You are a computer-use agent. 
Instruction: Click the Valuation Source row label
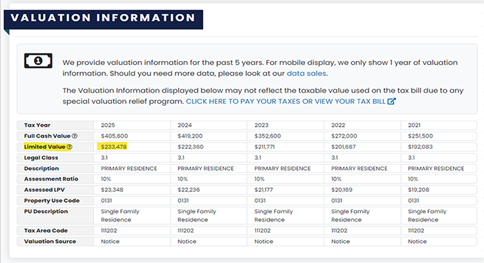point(50,242)
